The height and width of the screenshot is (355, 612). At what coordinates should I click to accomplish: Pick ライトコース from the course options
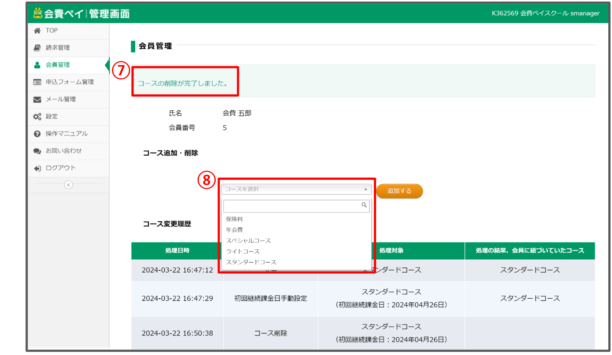(243, 251)
